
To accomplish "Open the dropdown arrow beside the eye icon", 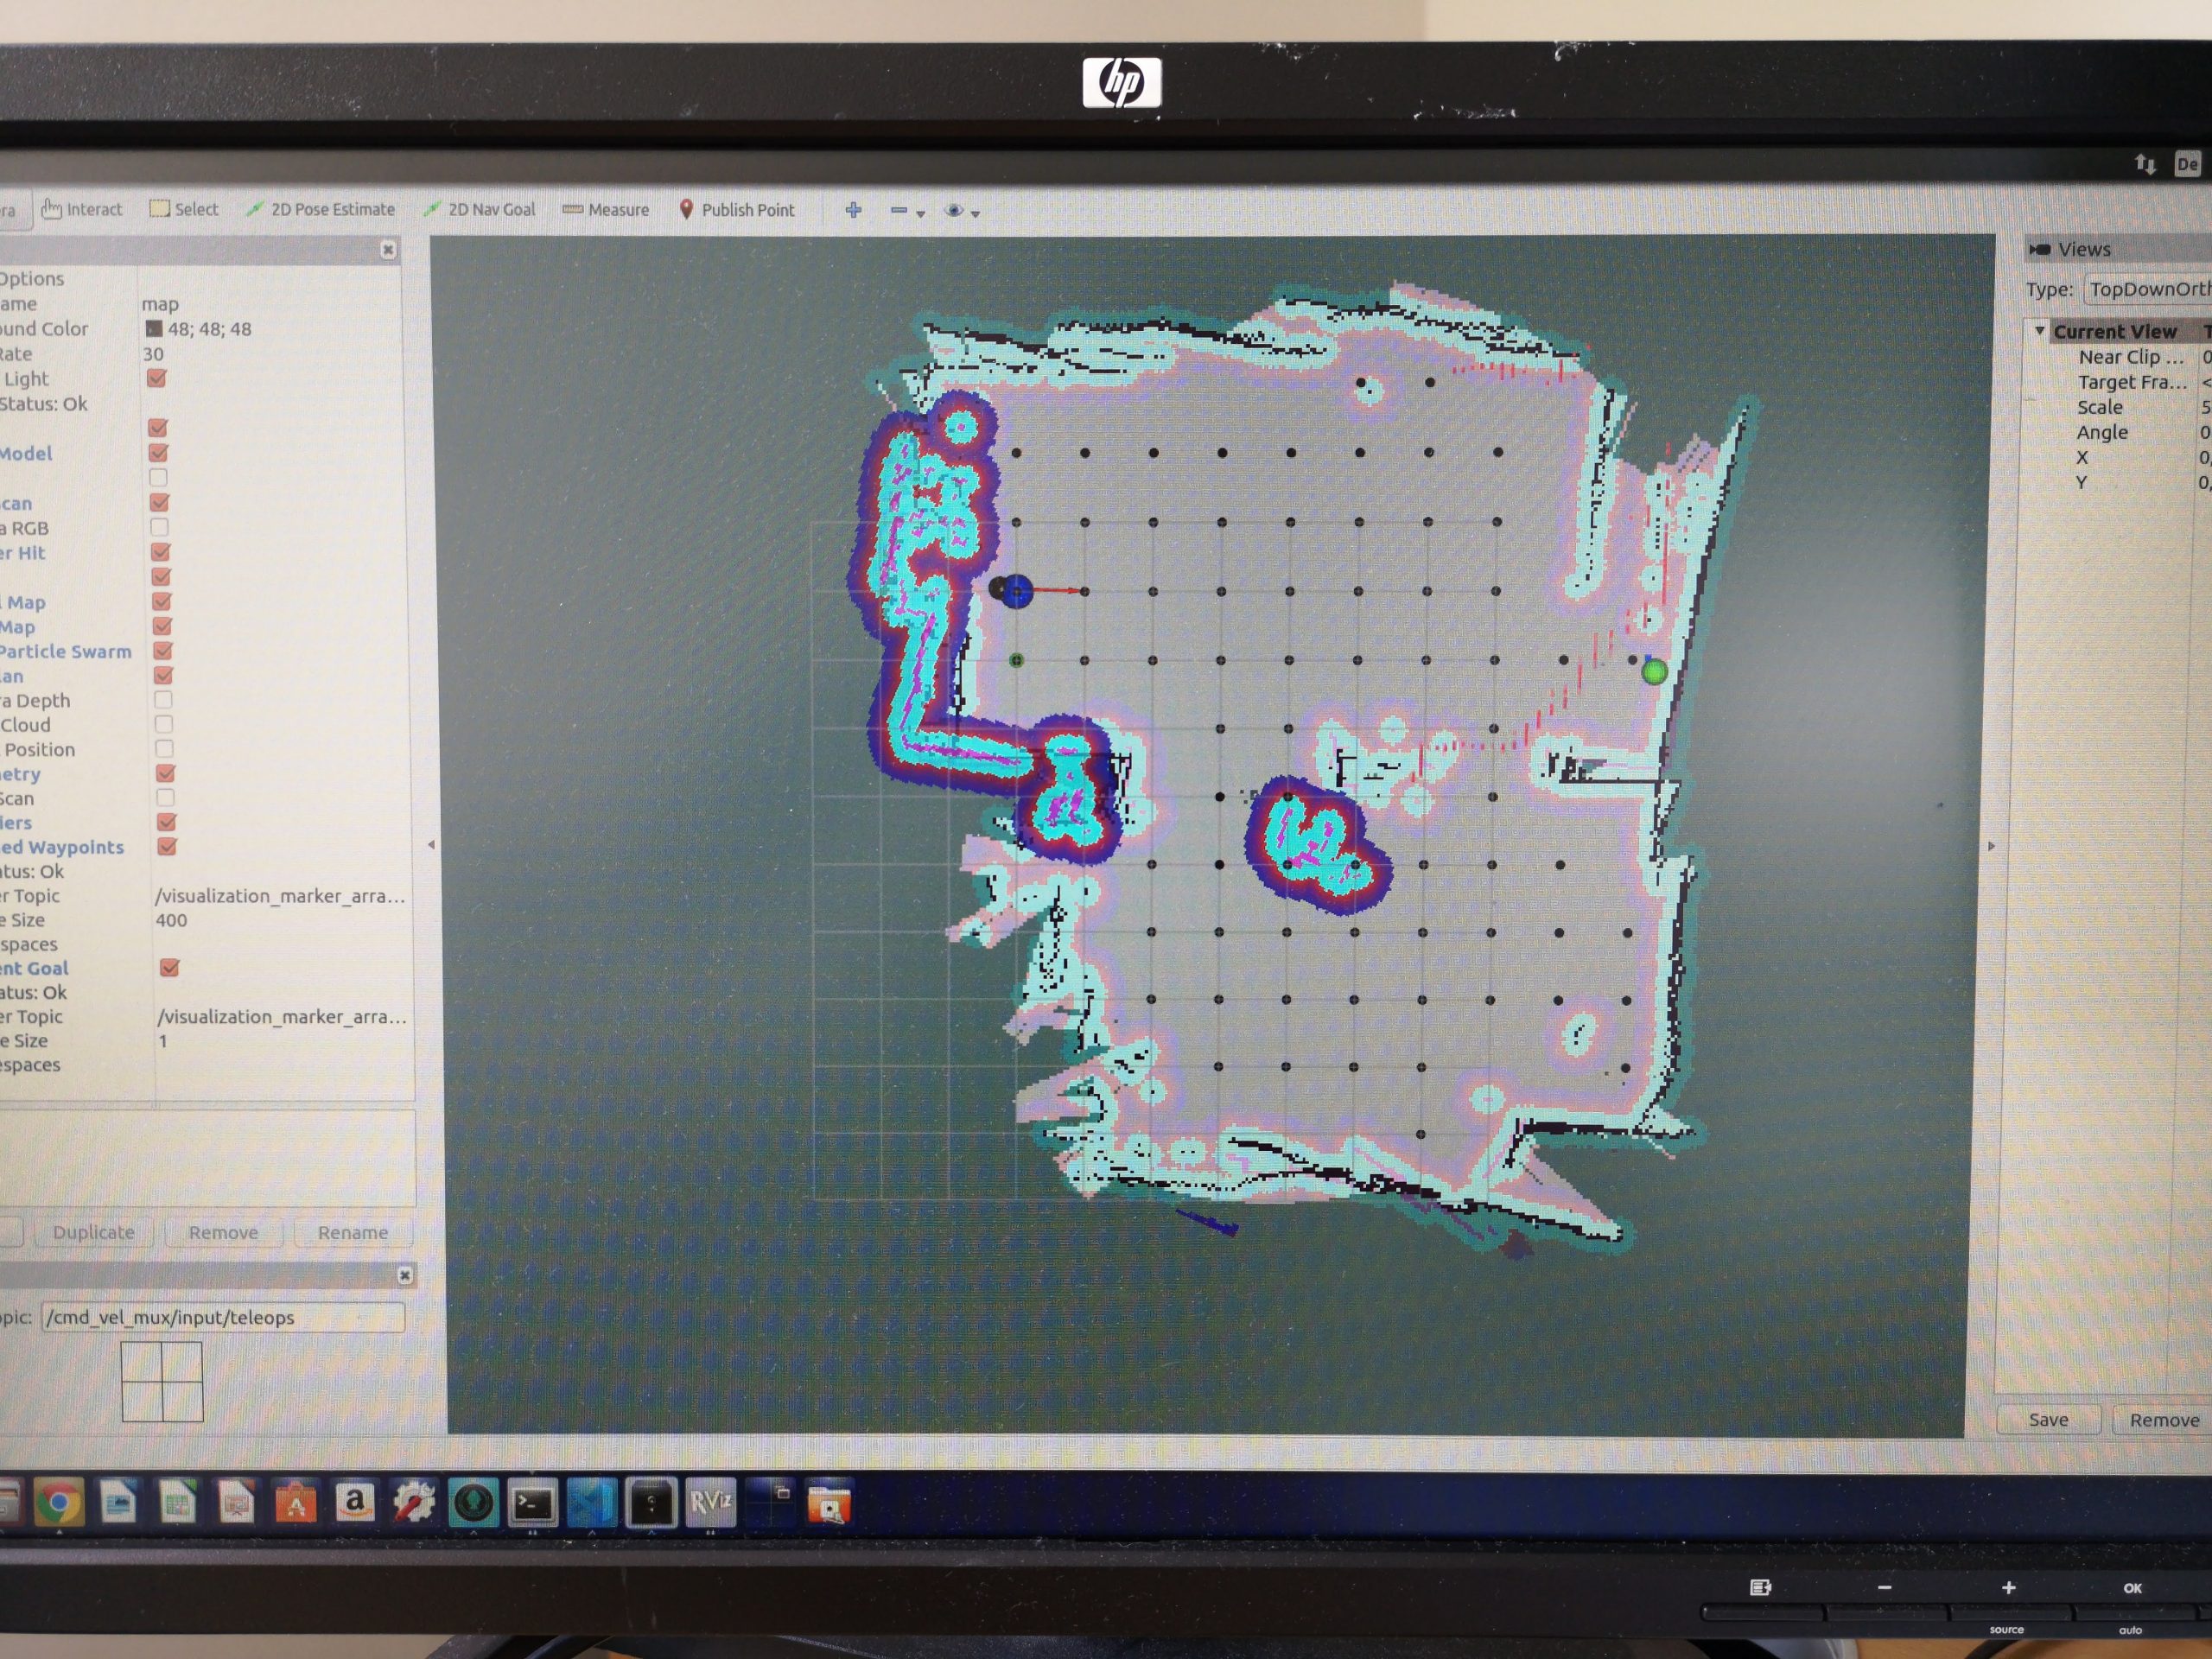I will [975, 213].
